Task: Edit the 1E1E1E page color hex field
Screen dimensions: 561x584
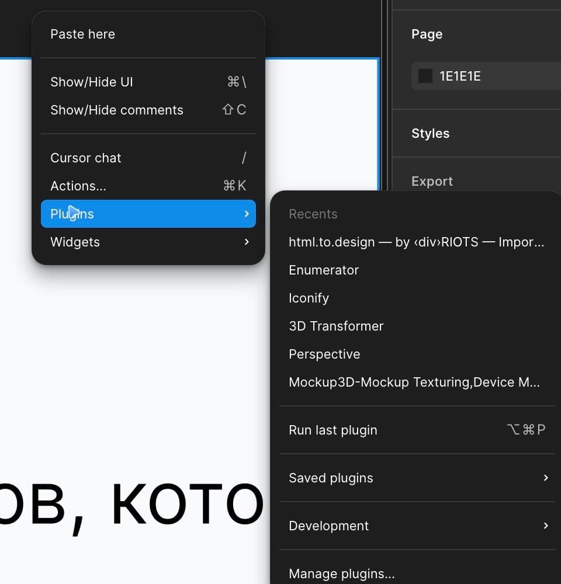Action: coord(460,77)
